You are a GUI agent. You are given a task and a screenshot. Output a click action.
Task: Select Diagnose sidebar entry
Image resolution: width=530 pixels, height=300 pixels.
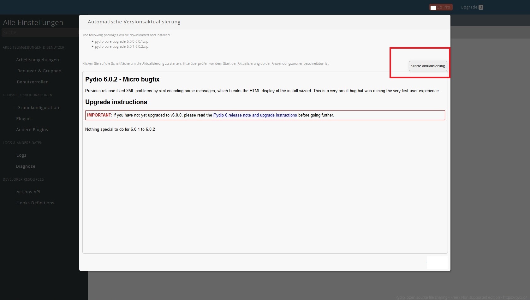(26, 166)
